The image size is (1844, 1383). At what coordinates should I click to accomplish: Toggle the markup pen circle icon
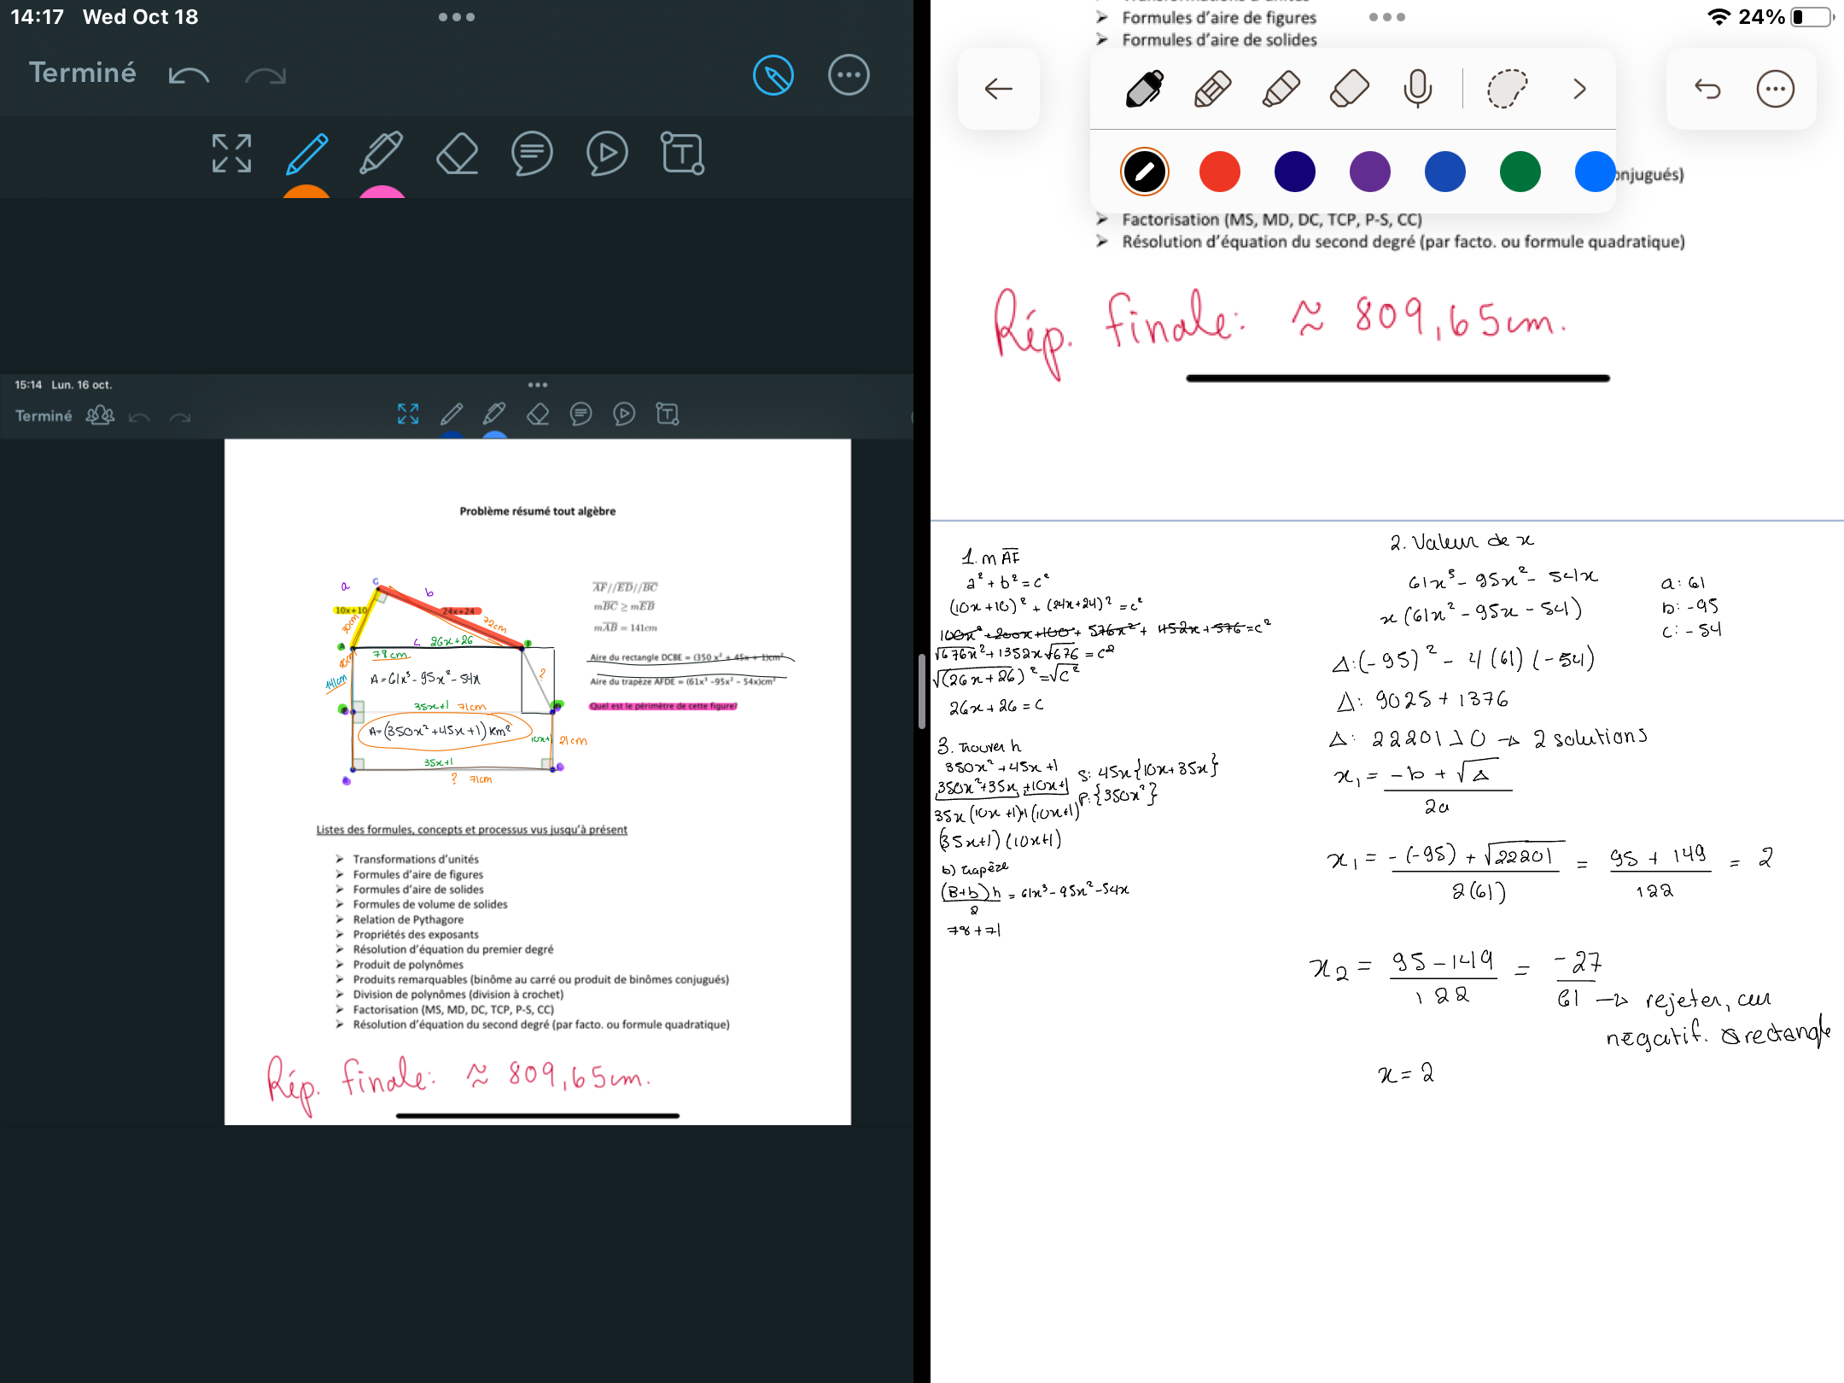773,76
